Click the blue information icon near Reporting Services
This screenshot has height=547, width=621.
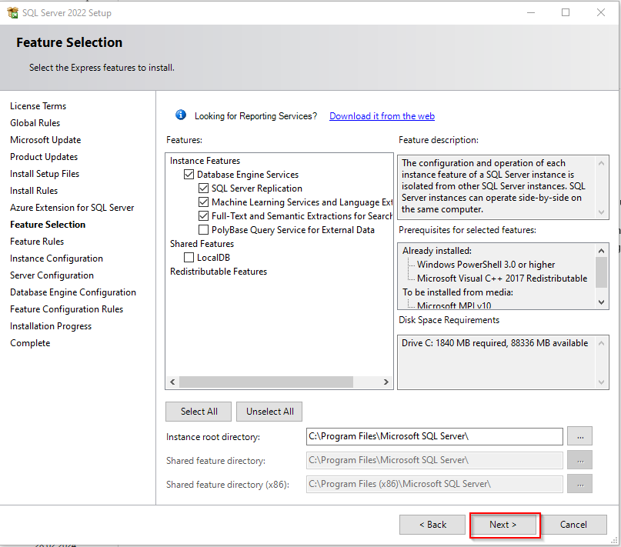point(181,115)
